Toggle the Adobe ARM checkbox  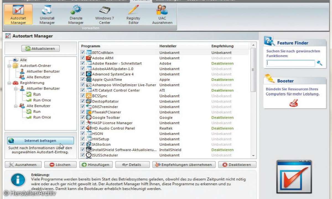pyautogui.click(x=82, y=58)
